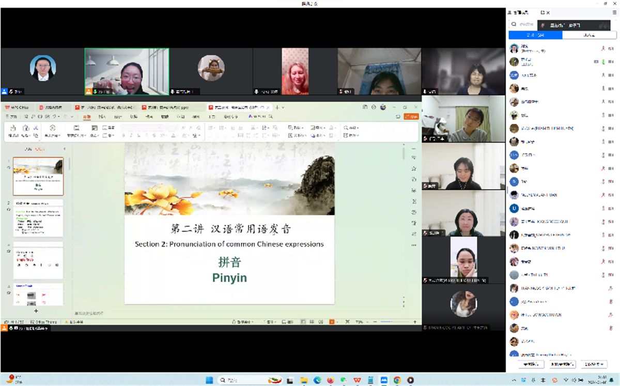Select the first slide thumbnail in panel
The width and height of the screenshot is (620, 386).
pos(38,177)
